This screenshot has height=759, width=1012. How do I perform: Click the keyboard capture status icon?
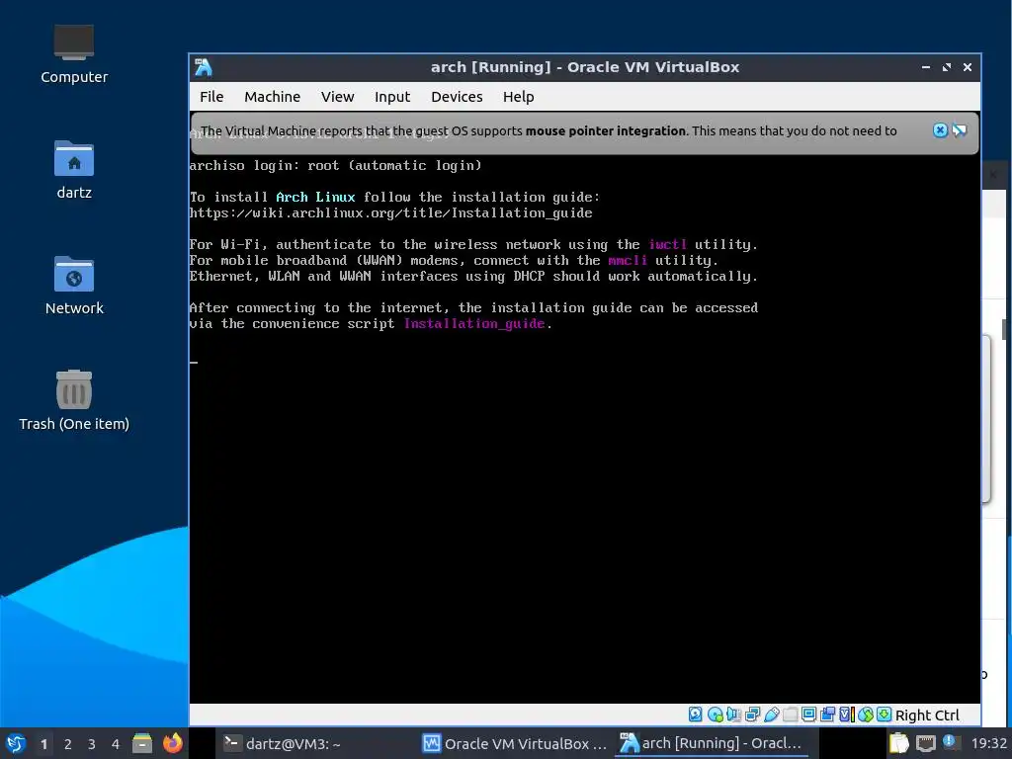(x=885, y=715)
